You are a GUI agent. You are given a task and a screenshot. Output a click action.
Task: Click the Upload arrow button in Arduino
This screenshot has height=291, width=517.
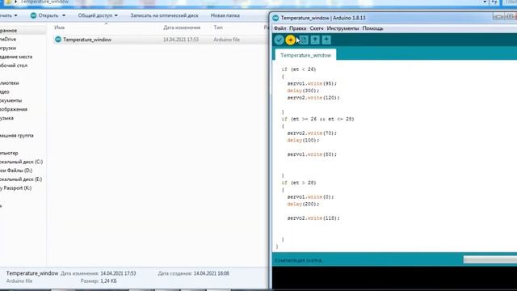coord(291,40)
